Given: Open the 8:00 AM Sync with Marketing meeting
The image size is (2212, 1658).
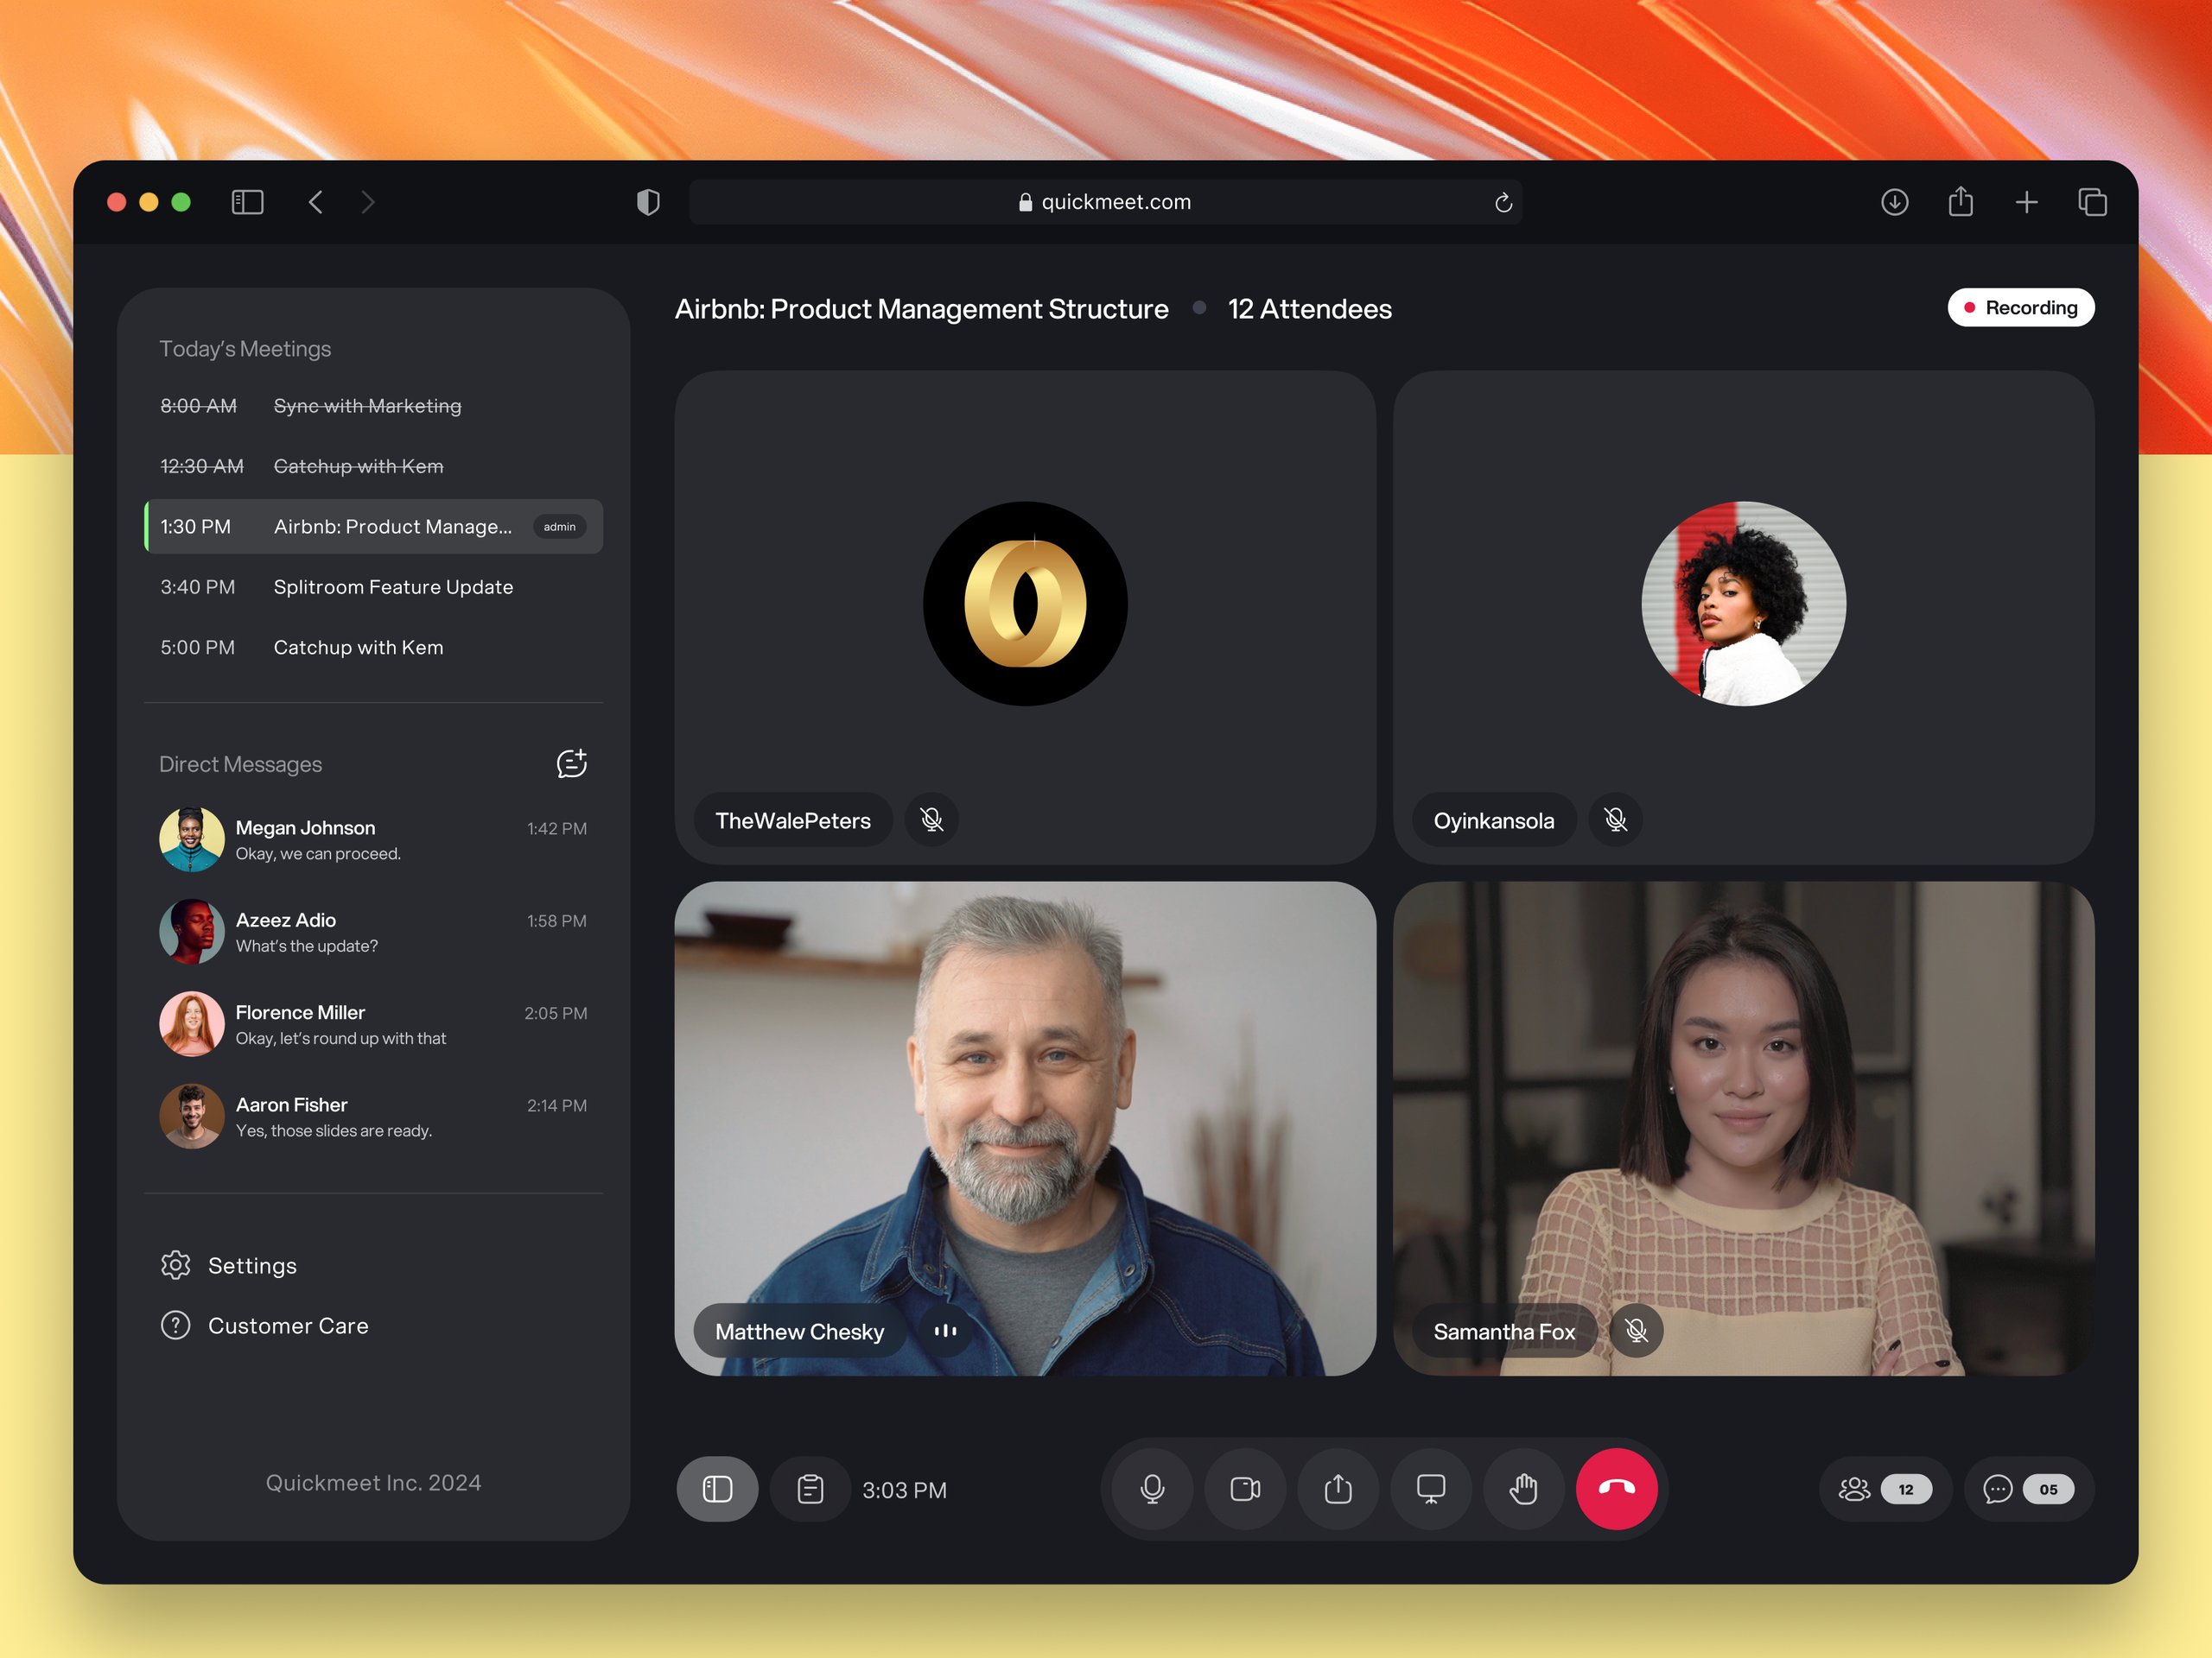Looking at the screenshot, I should [x=374, y=406].
